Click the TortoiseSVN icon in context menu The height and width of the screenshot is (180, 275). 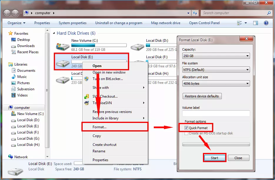coord(86,103)
